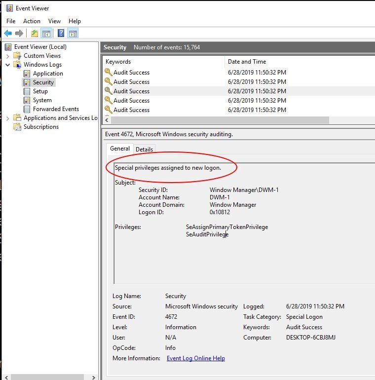Open the File menu
The image size is (375, 380).
[11, 21]
